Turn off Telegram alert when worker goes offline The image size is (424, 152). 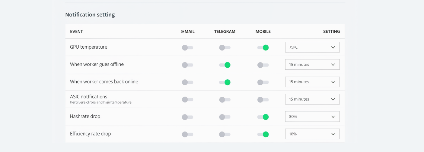coord(225,65)
